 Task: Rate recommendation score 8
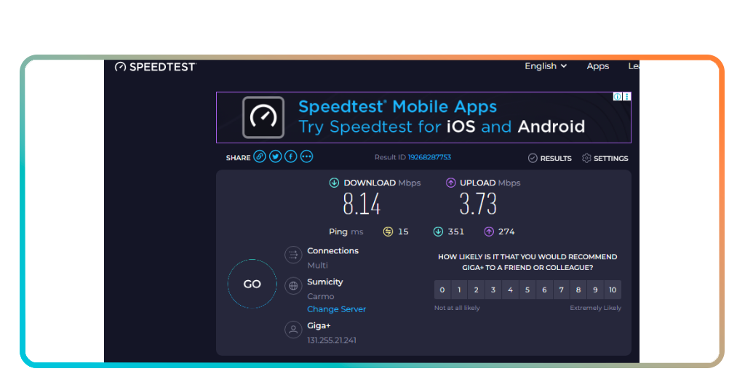point(578,290)
